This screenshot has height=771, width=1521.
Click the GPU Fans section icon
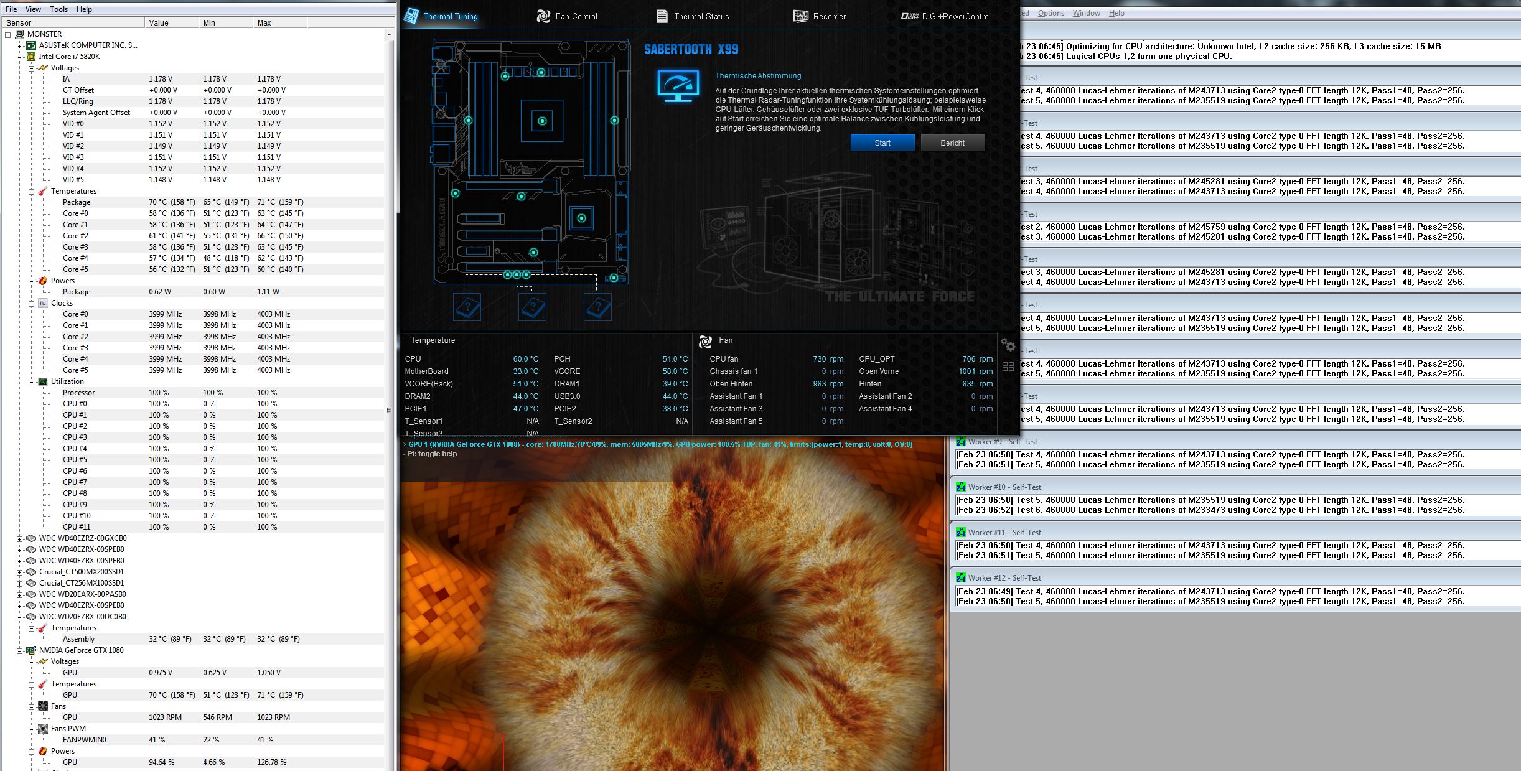43,706
